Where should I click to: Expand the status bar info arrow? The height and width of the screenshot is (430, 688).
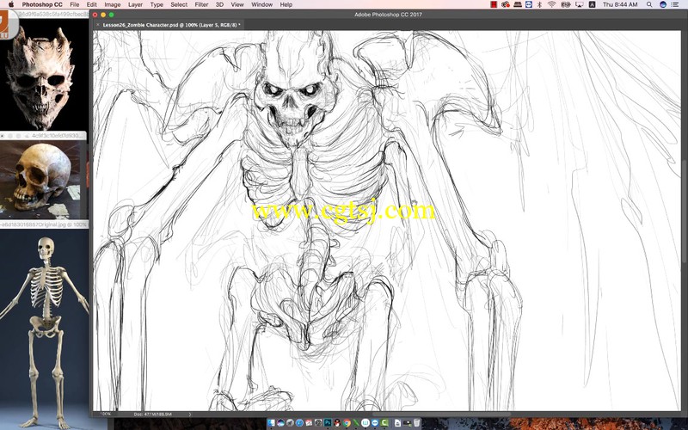189,414
